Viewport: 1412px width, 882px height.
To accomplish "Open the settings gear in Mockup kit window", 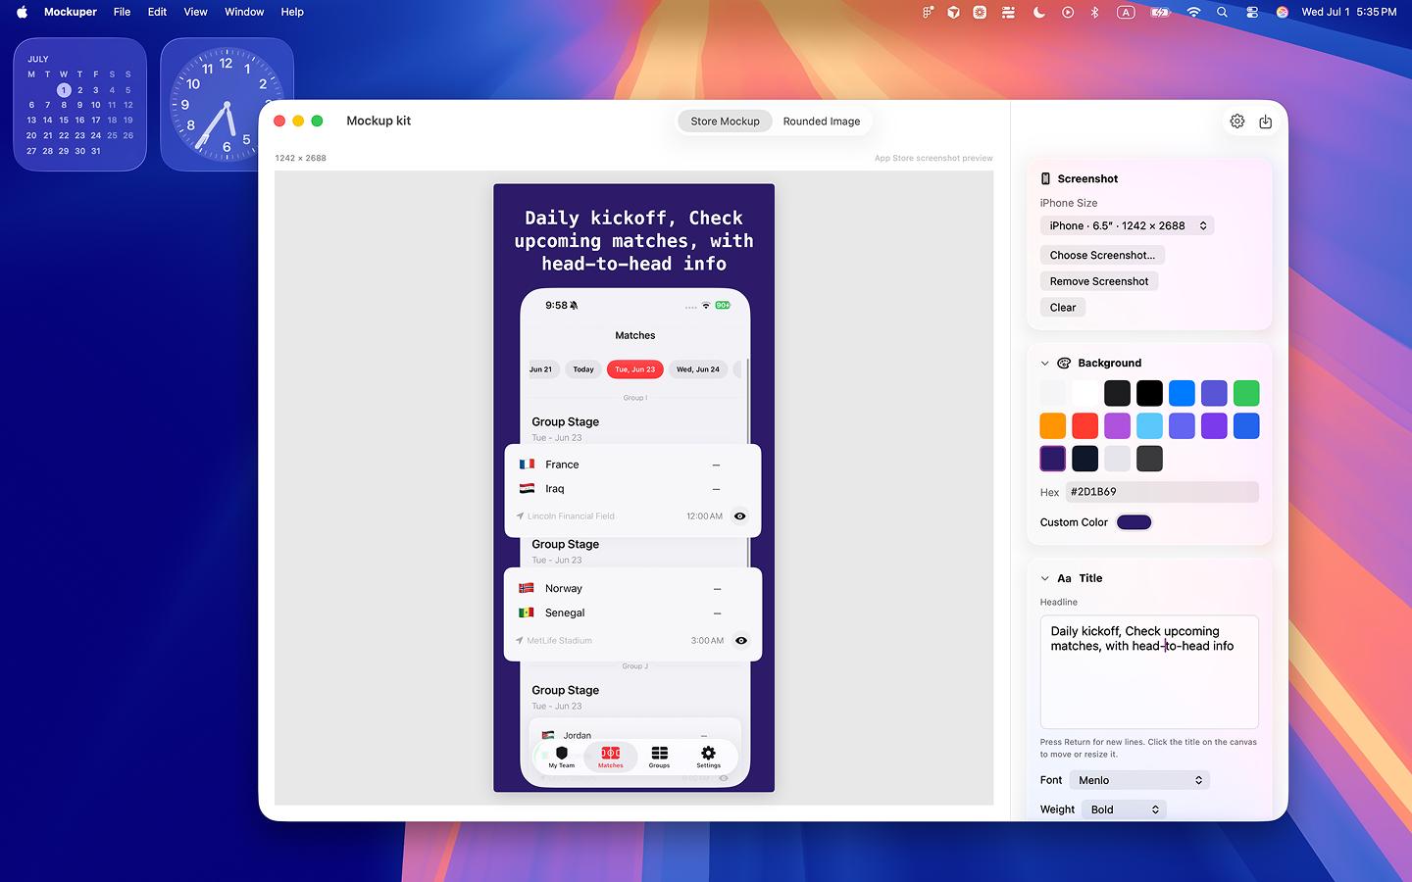I will coord(1237,122).
